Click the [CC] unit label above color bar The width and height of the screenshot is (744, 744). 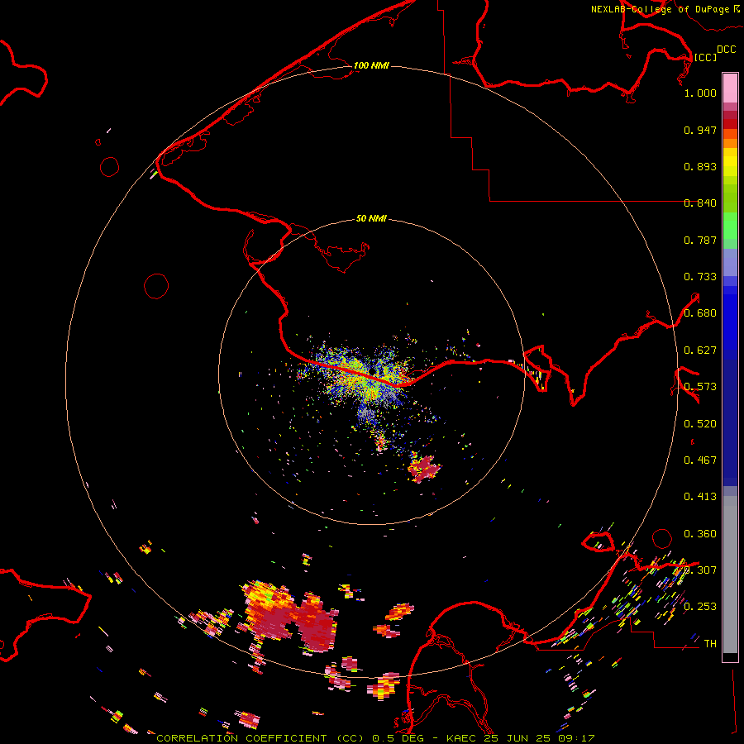705,57
